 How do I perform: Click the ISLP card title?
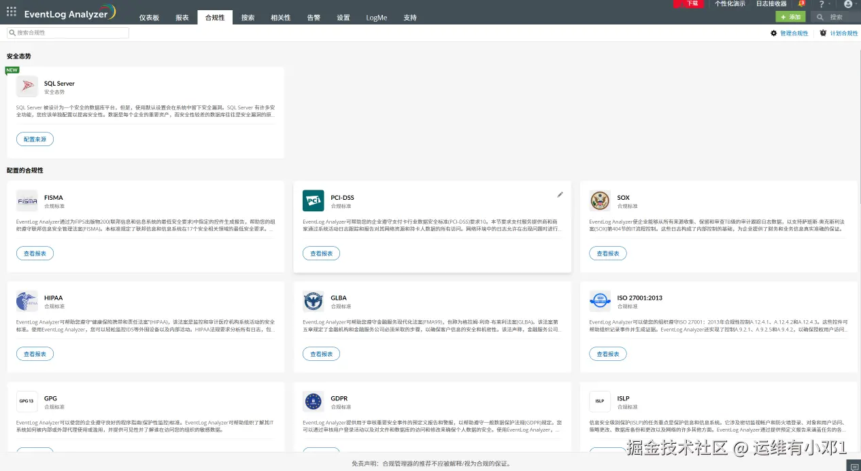click(x=624, y=398)
